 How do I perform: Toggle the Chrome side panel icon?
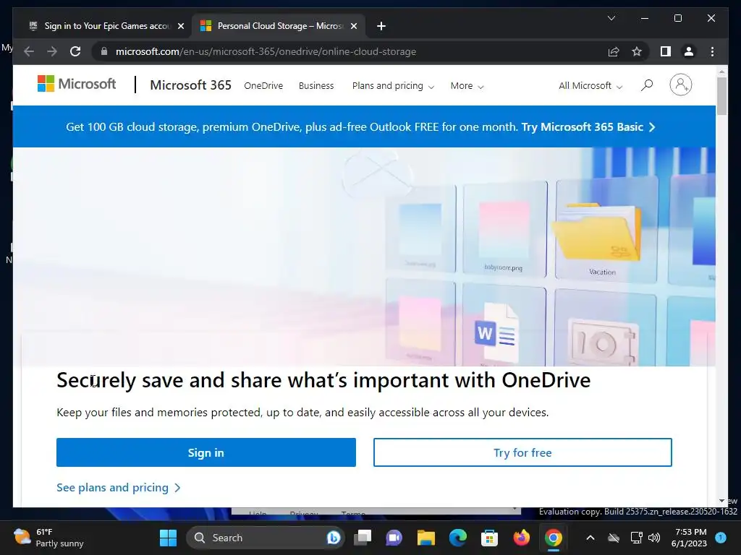(666, 51)
